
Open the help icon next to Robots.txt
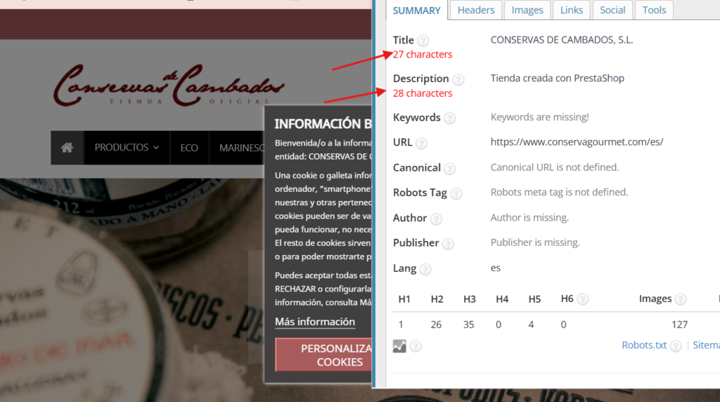[x=676, y=346]
